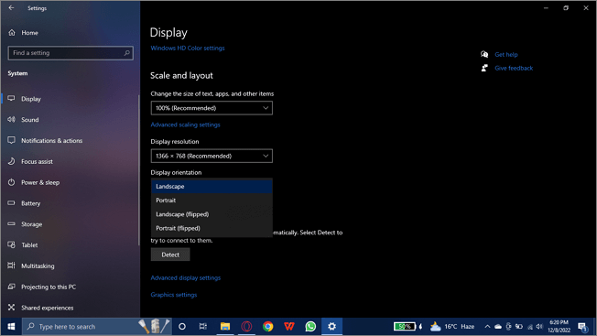Click the back arrow in Settings
Screen dimensions: 597x336
[x=11, y=7]
